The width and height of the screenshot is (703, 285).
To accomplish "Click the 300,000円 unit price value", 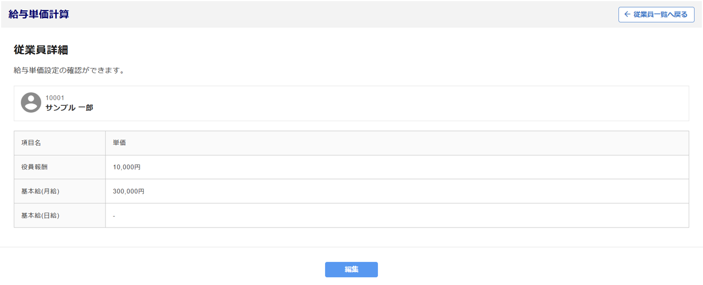I will click(129, 191).
